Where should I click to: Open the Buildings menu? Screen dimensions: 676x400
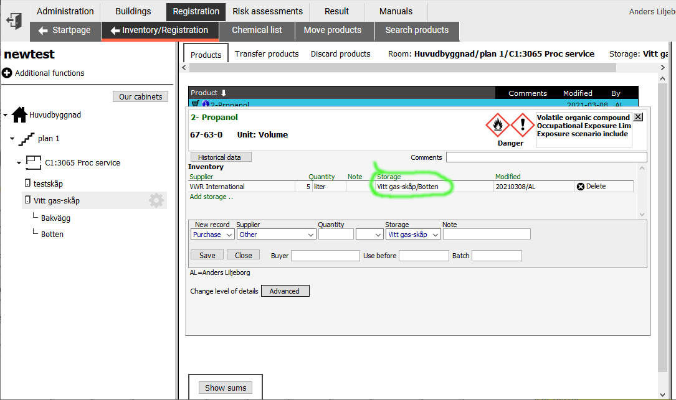coord(133,11)
